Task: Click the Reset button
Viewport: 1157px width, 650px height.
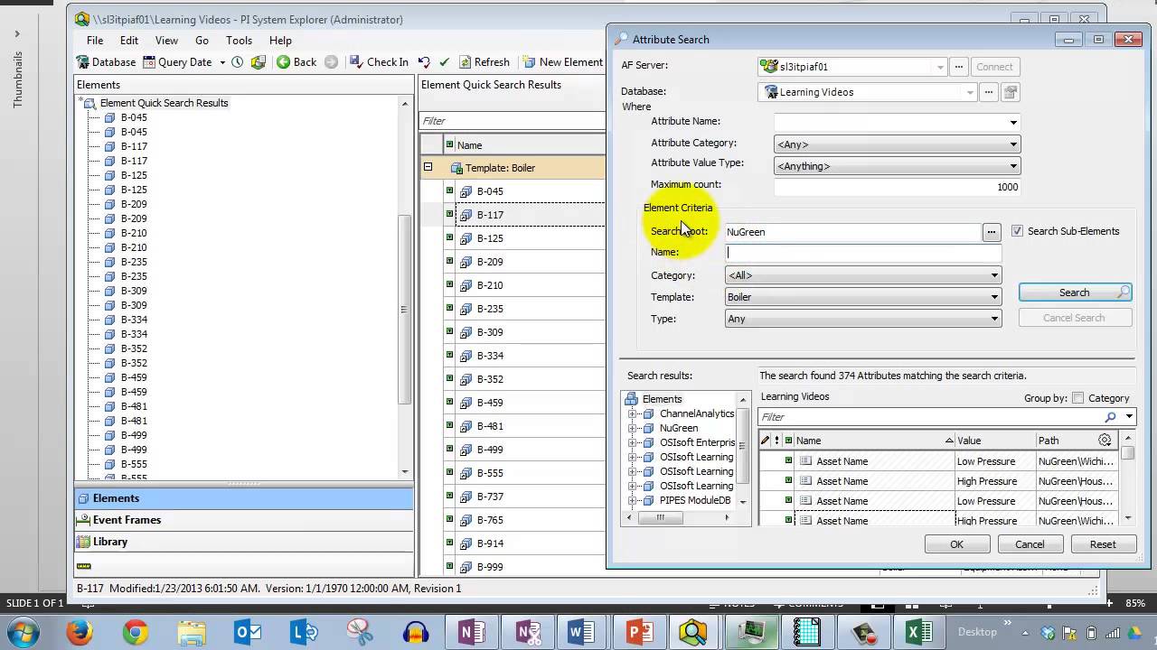Action: 1103,544
